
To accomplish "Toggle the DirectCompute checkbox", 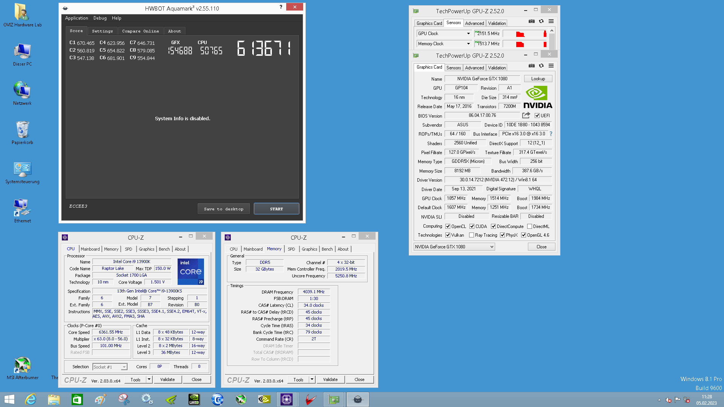I will click(x=493, y=226).
